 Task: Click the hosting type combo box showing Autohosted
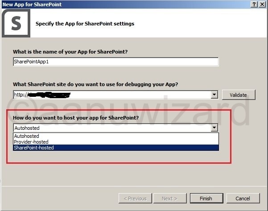pyautogui.click(x=111, y=128)
